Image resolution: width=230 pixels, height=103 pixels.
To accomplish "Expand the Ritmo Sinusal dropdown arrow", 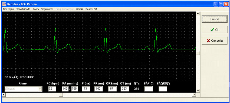I will point(40,89).
